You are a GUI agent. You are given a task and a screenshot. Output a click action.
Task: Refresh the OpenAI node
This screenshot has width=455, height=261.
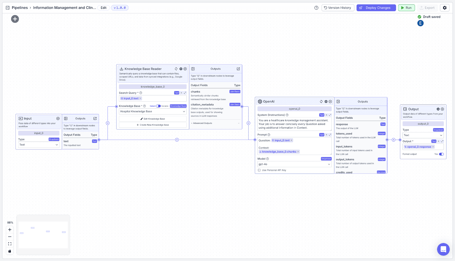(321, 101)
